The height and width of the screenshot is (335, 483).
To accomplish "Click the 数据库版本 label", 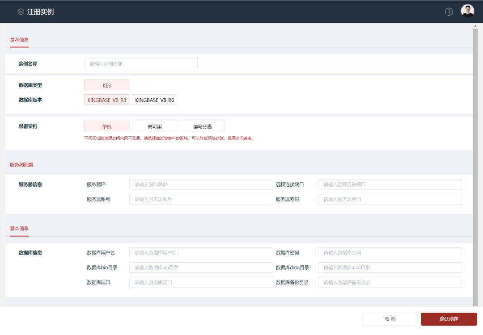I will 30,100.
